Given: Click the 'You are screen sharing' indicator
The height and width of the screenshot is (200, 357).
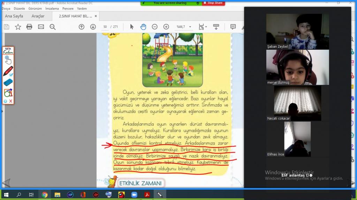Looking at the screenshot, I should click(171, 3).
